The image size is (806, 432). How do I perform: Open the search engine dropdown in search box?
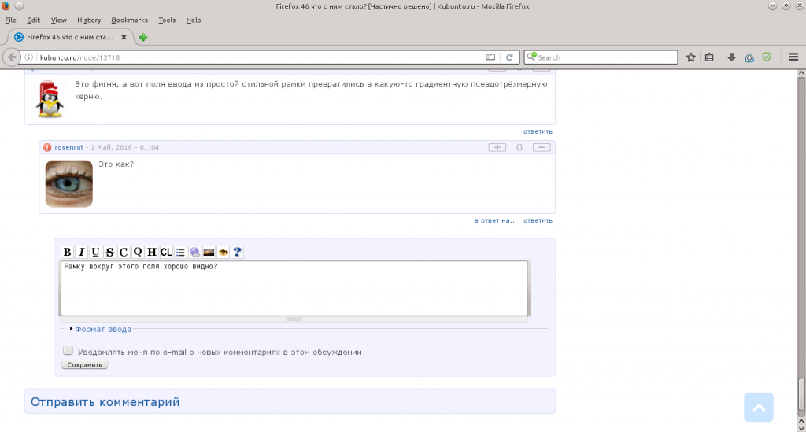(x=531, y=57)
